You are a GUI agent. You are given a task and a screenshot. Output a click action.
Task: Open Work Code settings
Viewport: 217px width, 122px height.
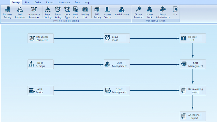click(x=76, y=12)
